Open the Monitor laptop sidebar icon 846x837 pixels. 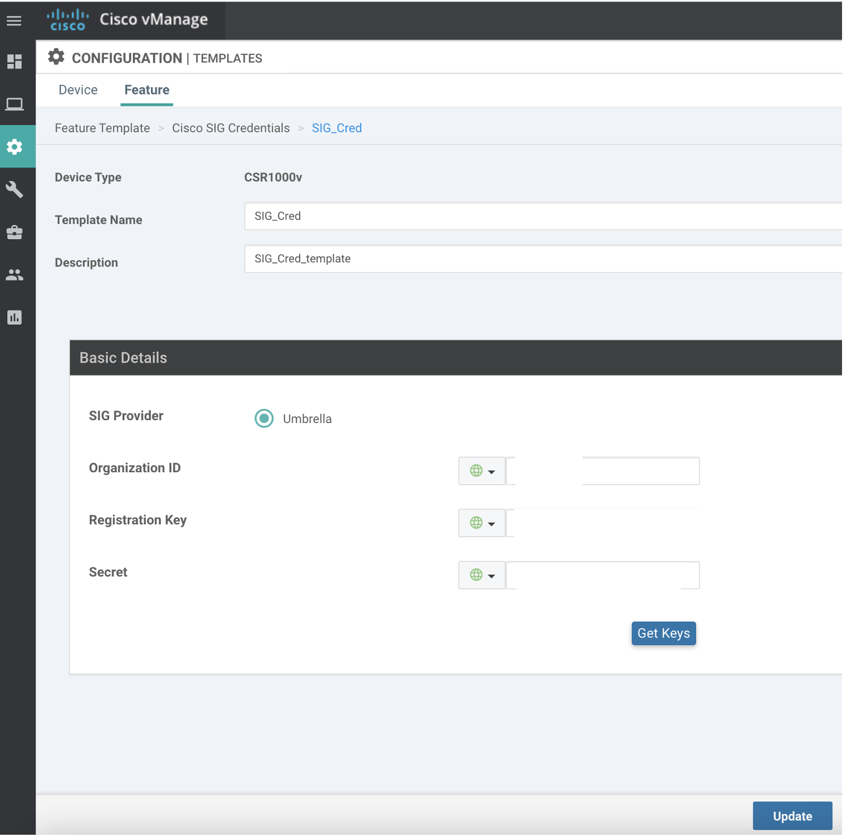(14, 104)
